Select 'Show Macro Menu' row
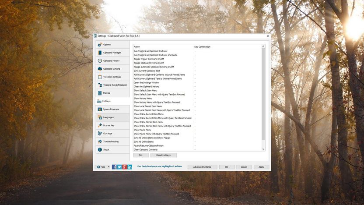Image resolution: width=364 pixels, height=205 pixels. (197, 130)
